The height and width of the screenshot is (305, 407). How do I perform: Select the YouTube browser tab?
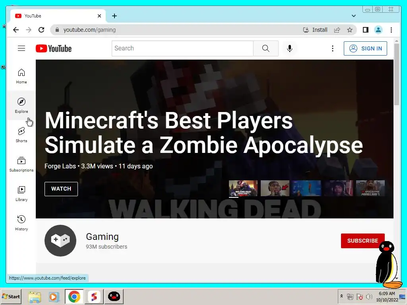58,16
